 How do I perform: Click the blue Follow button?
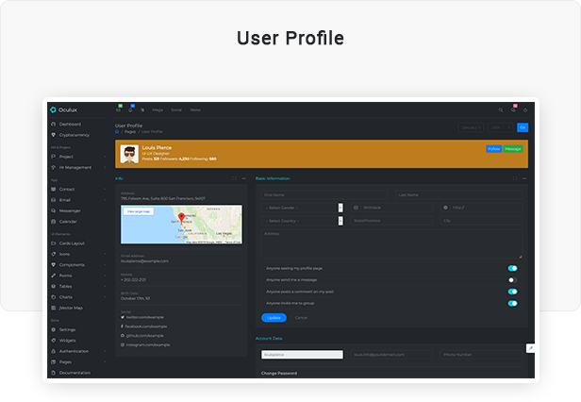click(493, 149)
